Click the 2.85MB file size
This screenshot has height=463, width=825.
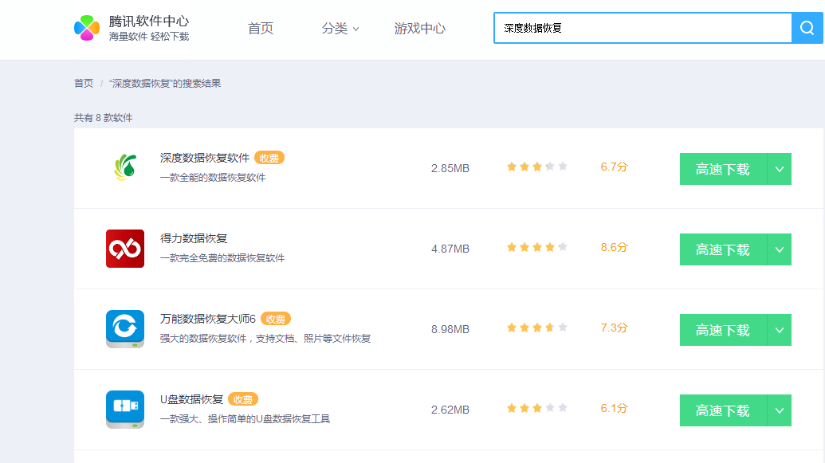point(450,168)
